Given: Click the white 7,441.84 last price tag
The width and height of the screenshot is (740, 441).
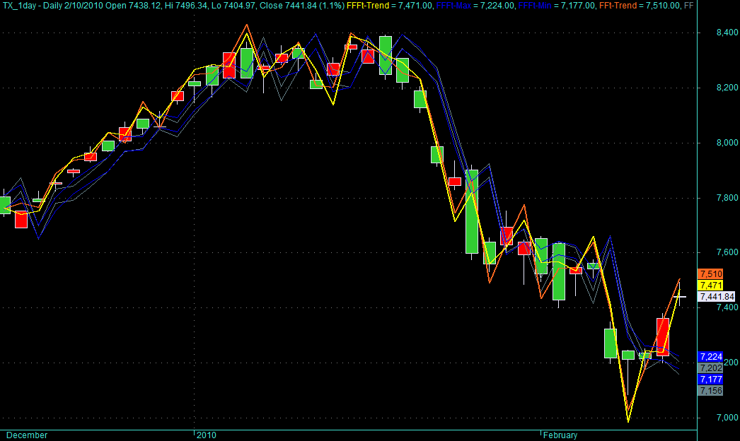Looking at the screenshot, I should point(717,297).
